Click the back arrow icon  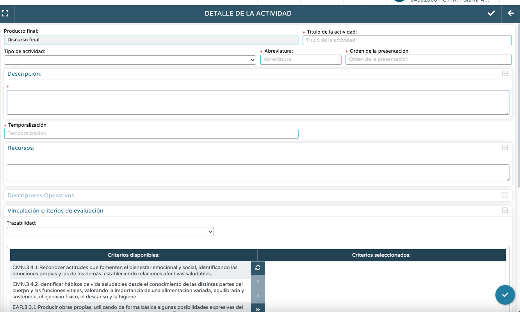[x=511, y=14]
